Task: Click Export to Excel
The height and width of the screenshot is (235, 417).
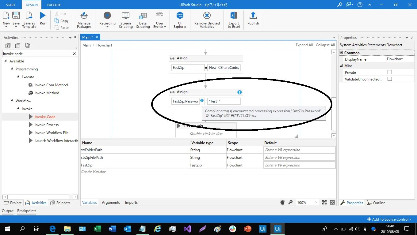Action: pos(234,20)
